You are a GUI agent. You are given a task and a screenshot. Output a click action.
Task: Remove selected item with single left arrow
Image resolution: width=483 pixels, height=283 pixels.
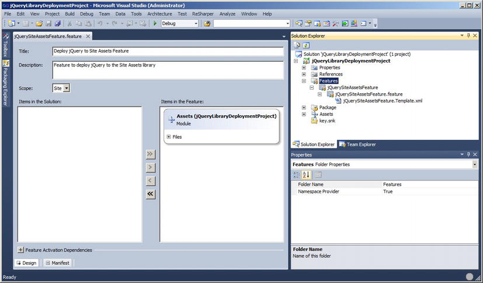(150, 181)
